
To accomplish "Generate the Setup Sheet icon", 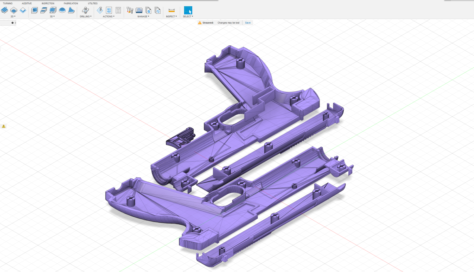I will click(x=118, y=10).
